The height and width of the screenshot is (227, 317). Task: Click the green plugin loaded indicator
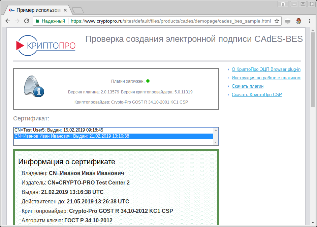pyautogui.click(x=148, y=81)
